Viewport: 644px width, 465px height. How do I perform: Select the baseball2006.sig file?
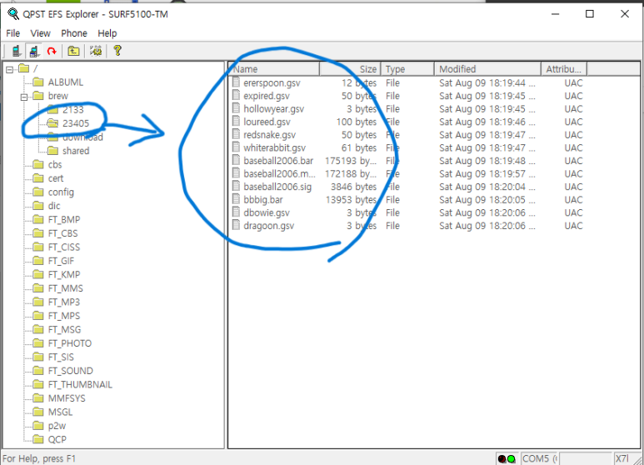(277, 187)
